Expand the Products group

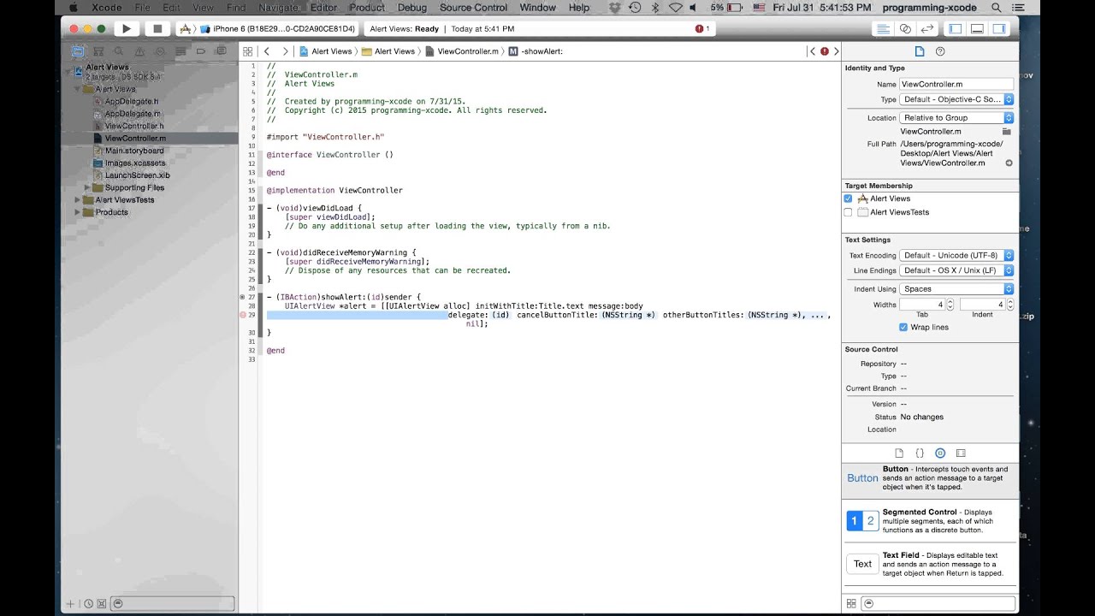[x=78, y=212]
